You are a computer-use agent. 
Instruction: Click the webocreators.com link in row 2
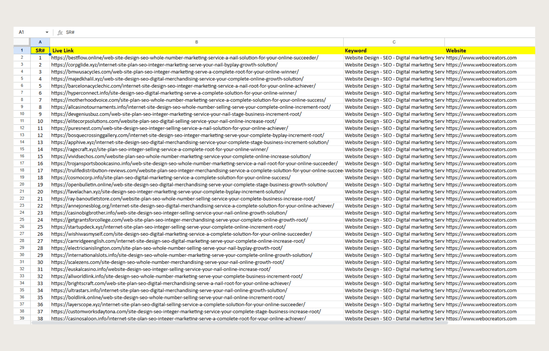[481, 58]
